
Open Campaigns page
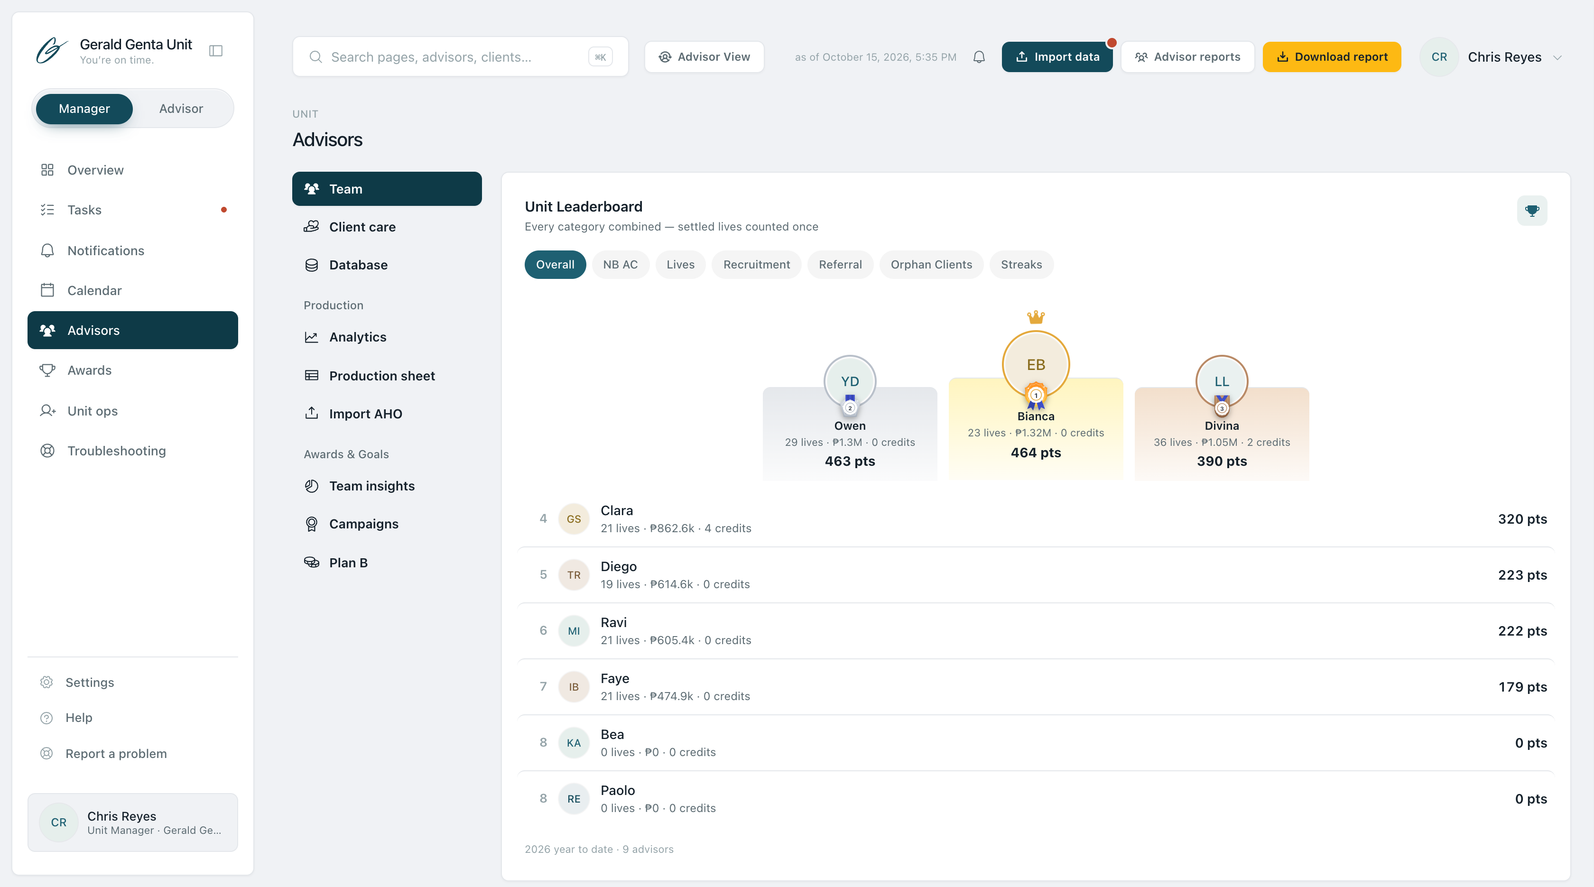coord(387,524)
